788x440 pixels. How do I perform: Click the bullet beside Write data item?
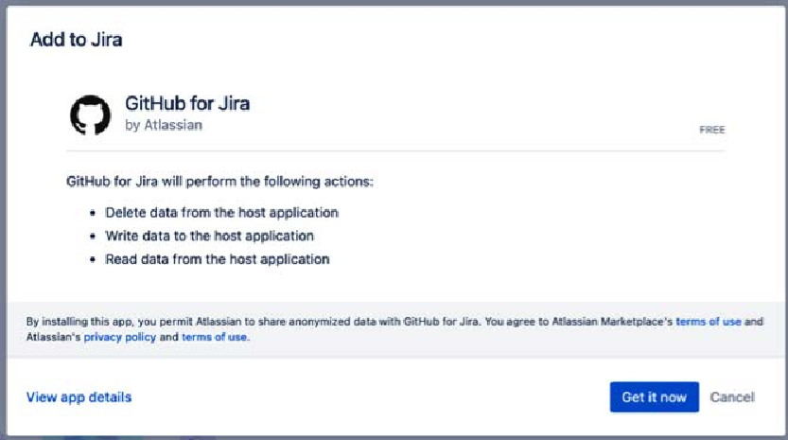pyautogui.click(x=93, y=236)
